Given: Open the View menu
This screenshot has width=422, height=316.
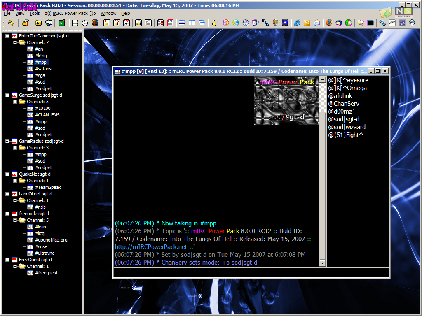Looking at the screenshot, I should [20, 13].
